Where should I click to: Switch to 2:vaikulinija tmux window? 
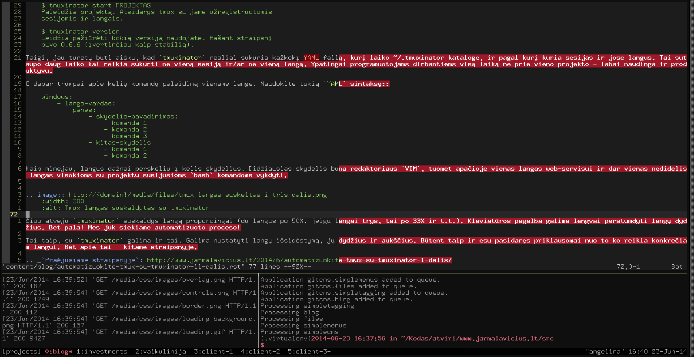(160, 351)
